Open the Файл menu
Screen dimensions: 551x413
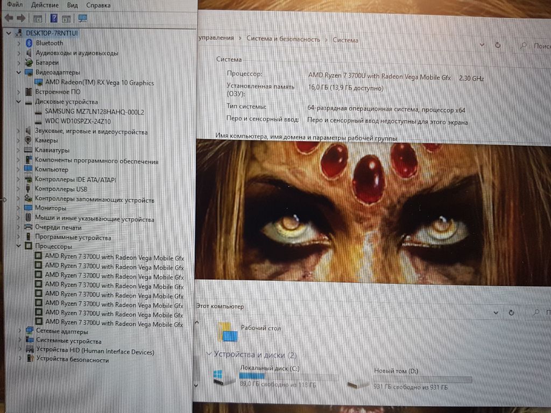[x=15, y=4]
